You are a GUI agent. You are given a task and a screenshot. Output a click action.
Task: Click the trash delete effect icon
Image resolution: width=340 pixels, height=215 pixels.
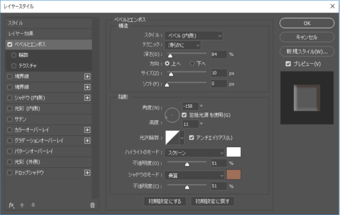92,205
